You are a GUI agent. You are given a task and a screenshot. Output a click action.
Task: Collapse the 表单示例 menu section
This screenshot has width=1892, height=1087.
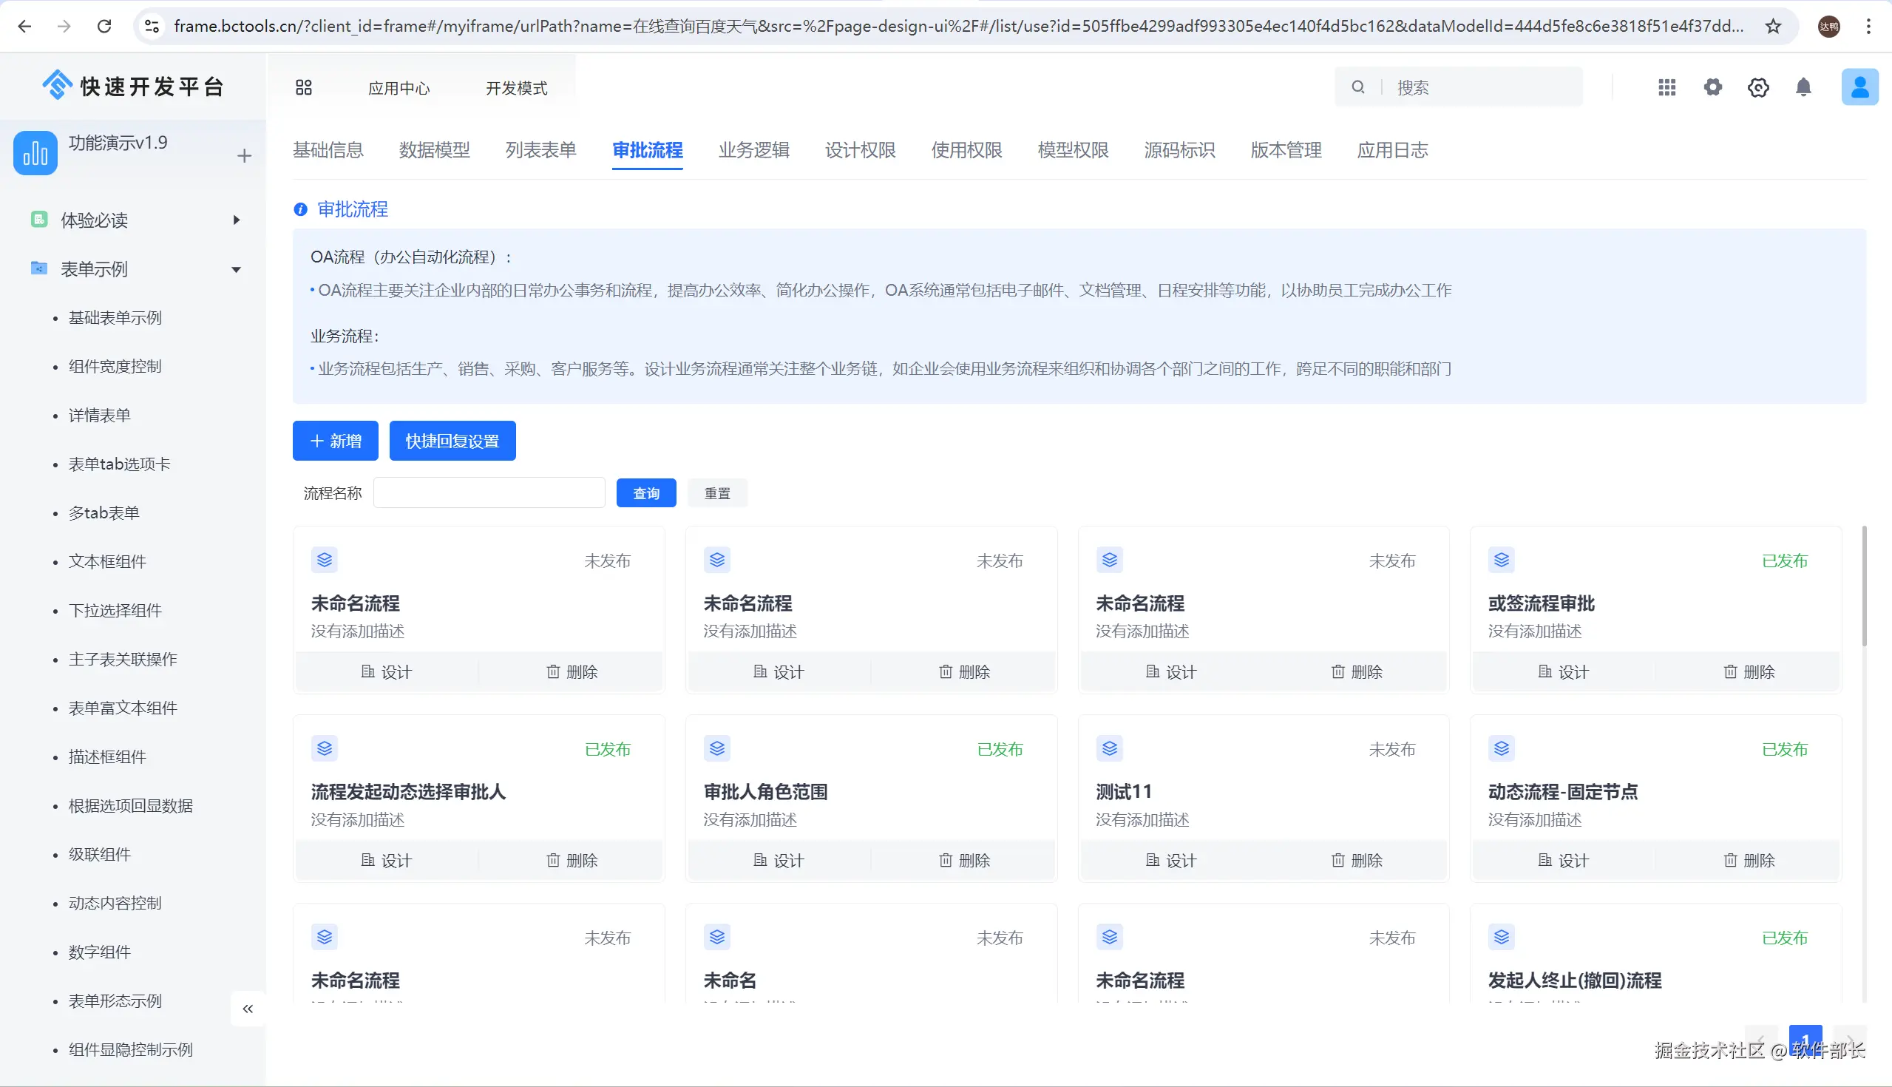click(x=236, y=269)
